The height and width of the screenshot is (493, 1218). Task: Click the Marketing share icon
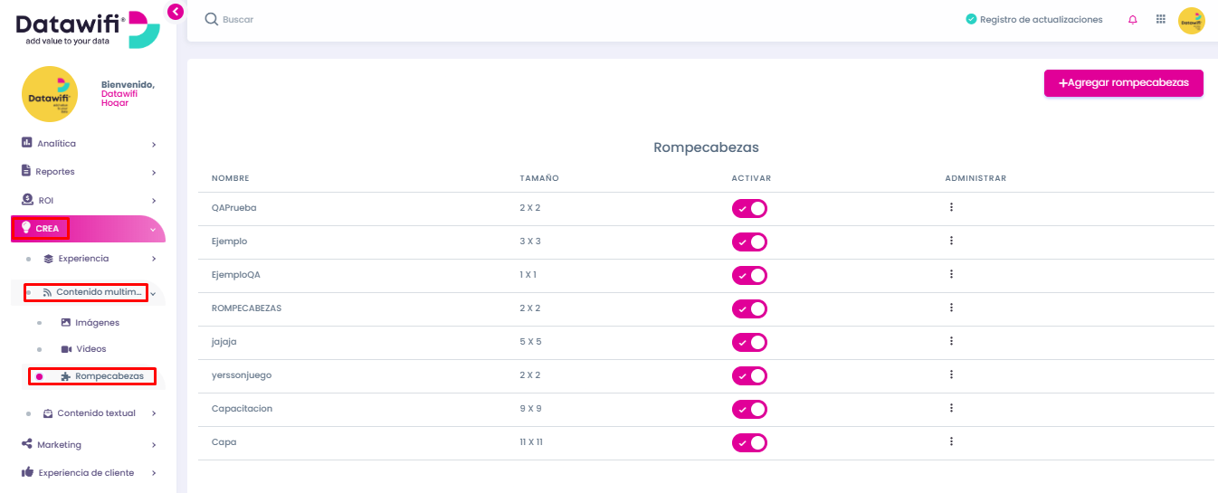point(27,444)
